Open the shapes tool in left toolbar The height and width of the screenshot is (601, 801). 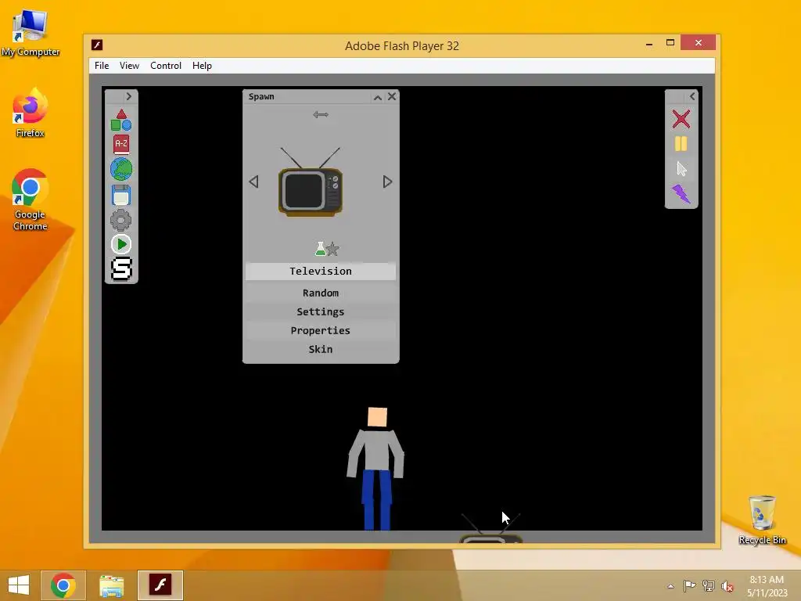(x=121, y=121)
